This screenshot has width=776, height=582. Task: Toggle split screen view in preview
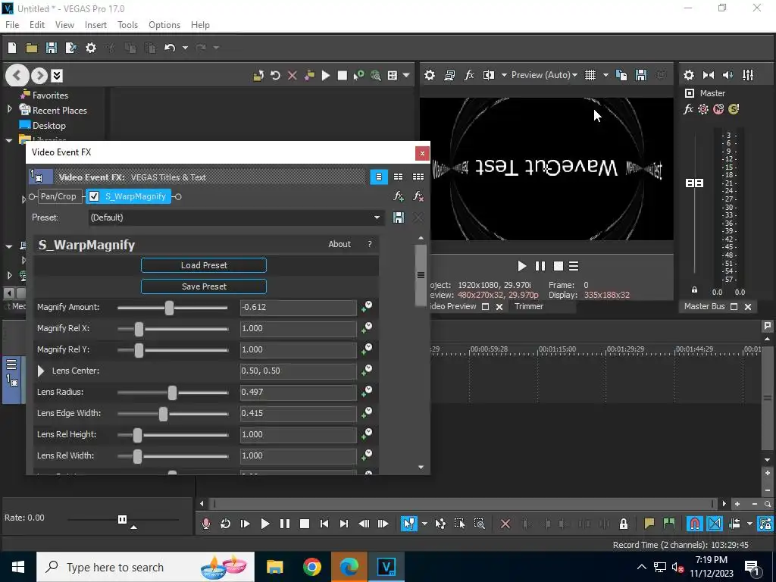point(489,75)
